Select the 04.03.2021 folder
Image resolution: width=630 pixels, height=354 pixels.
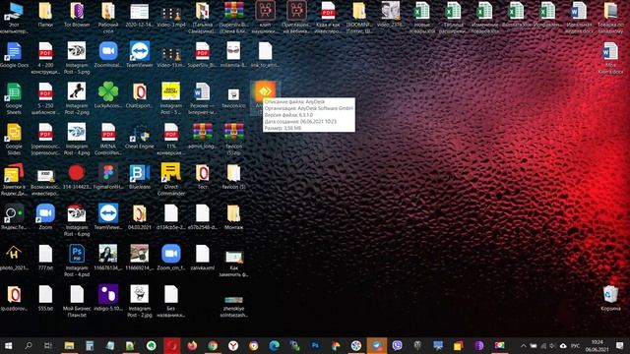[140, 213]
